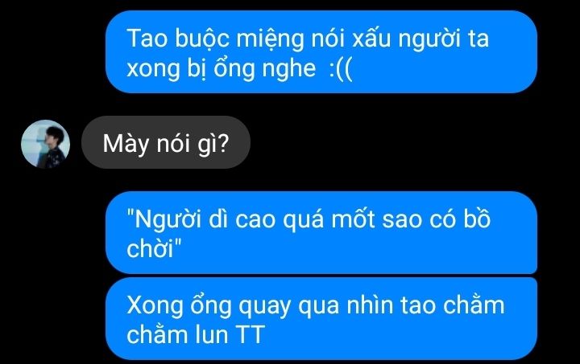This screenshot has width=580, height=364.
Task: Click the word 'Mày' in the gray bubble
Action: (x=126, y=144)
